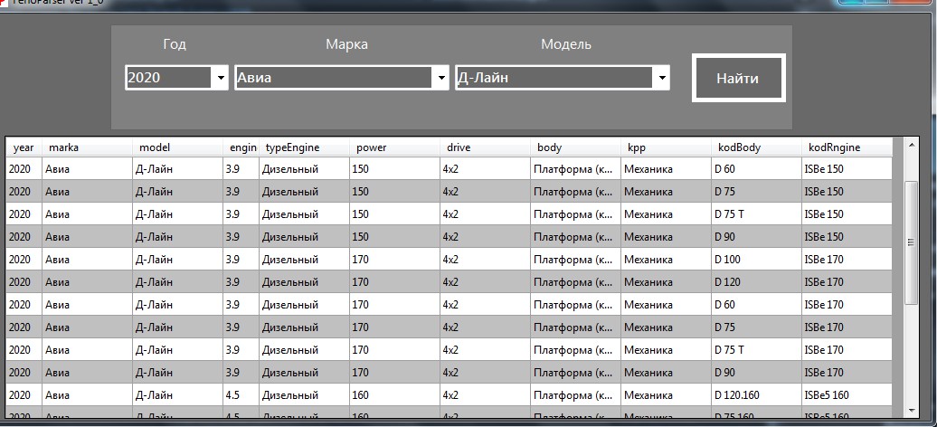
Task: Click ISBe 150 cell in D 60 row
Action: pos(847,169)
